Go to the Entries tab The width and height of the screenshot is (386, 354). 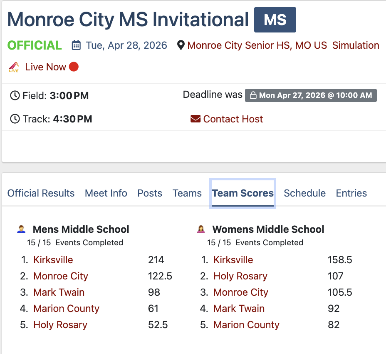tap(351, 193)
